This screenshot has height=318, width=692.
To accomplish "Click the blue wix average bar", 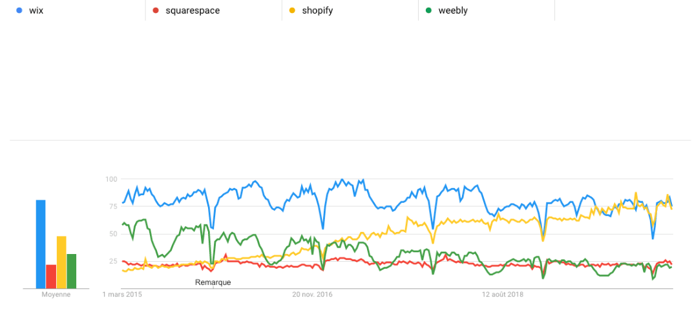I will (x=41, y=244).
